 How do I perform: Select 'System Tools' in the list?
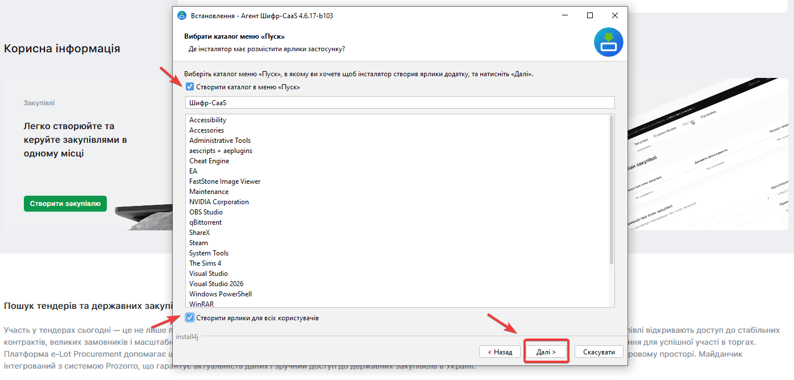point(209,253)
